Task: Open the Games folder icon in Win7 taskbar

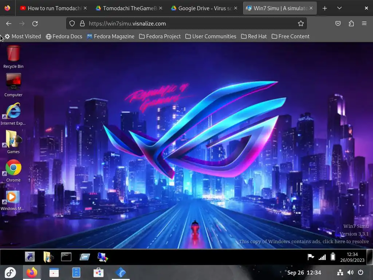Action: coord(48,257)
